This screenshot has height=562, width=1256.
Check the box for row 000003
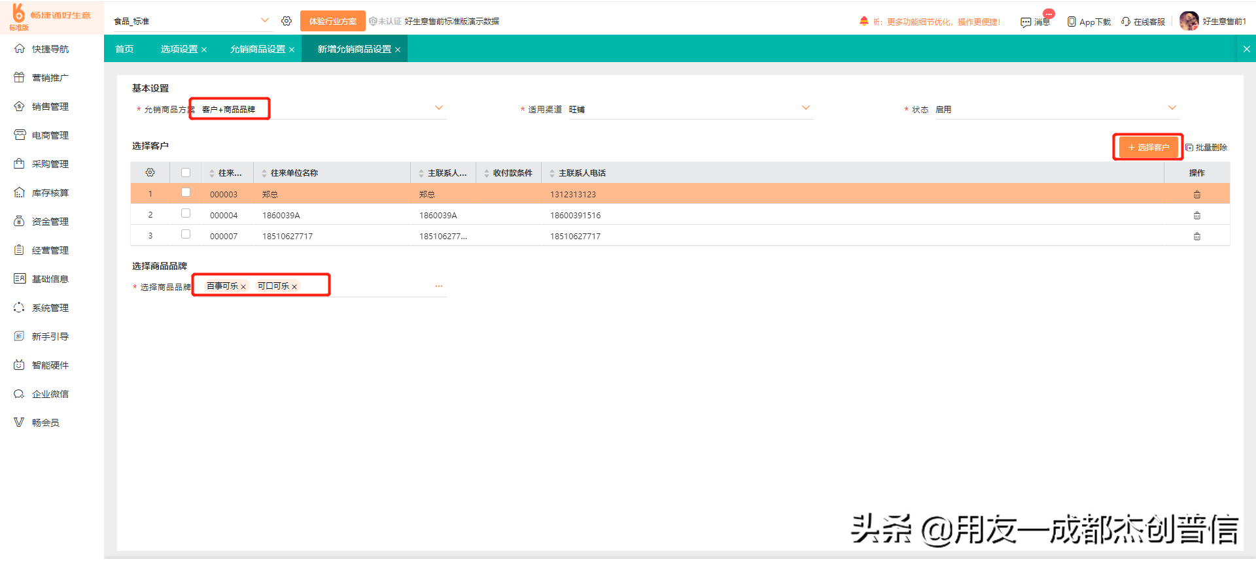click(186, 192)
